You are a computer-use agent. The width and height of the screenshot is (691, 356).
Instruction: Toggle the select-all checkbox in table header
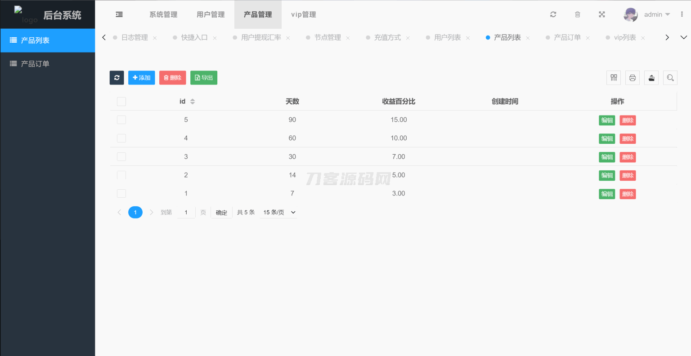(x=121, y=102)
